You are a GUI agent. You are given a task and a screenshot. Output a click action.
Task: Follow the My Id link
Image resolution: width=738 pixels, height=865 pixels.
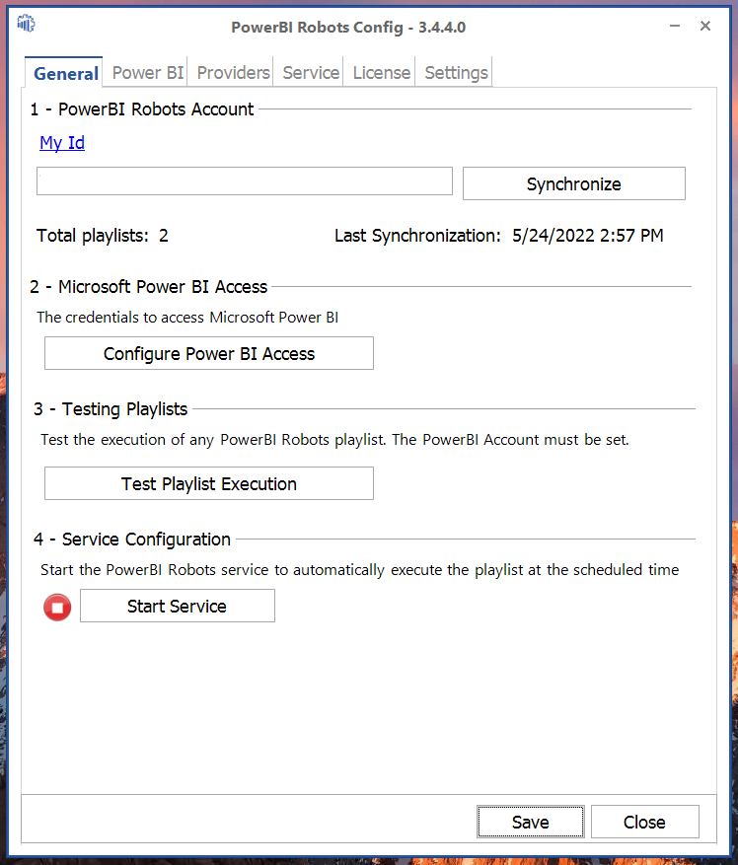pyautogui.click(x=62, y=143)
